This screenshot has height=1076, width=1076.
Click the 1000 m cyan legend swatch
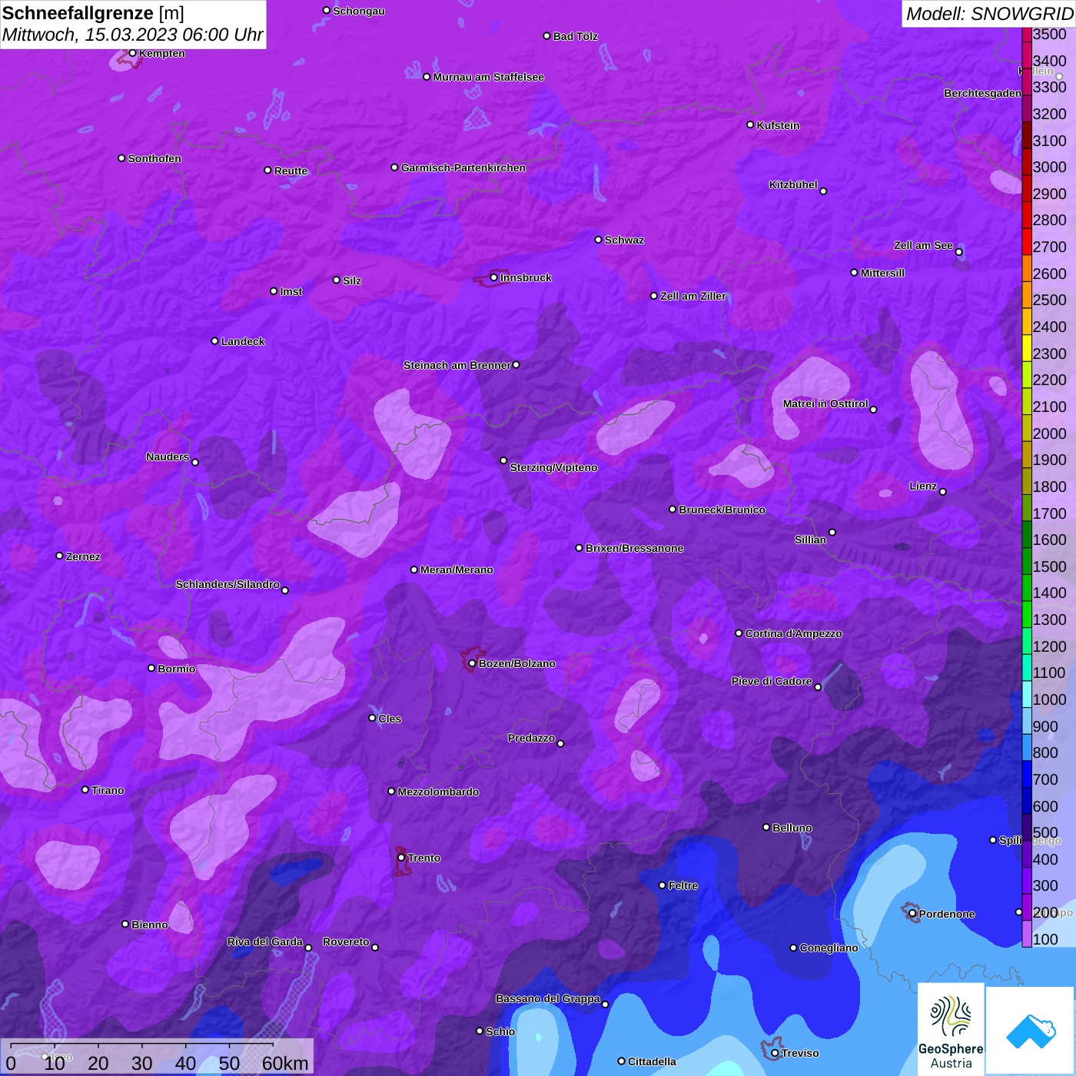tap(1027, 693)
